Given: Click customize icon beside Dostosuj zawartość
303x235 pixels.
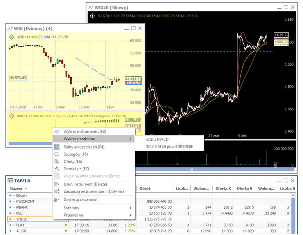Looking at the screenshot, I should 57,200.
